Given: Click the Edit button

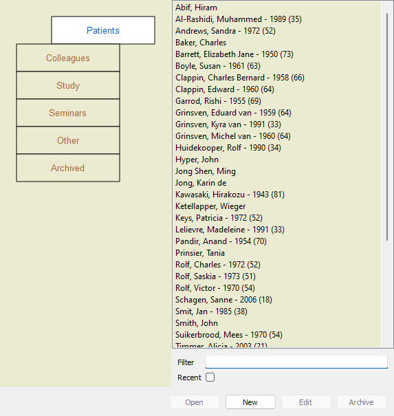Looking at the screenshot, I should [306, 402].
